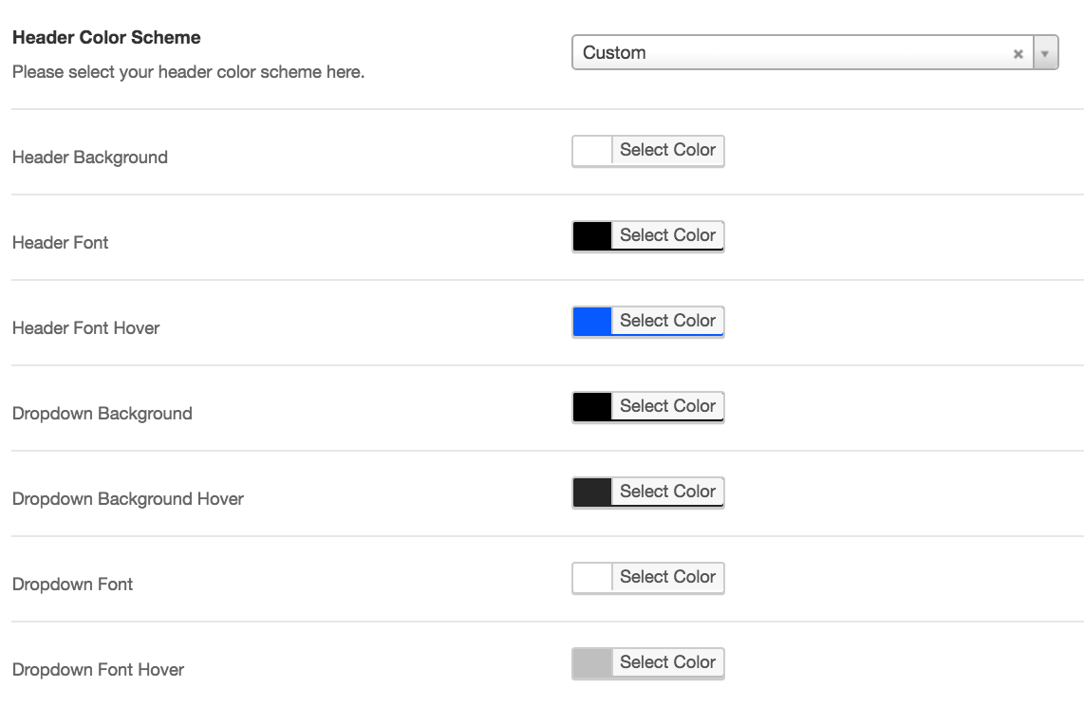This screenshot has width=1084, height=706.
Task: Click the gray Dropdown Font Hover swatch
Action: (x=592, y=663)
